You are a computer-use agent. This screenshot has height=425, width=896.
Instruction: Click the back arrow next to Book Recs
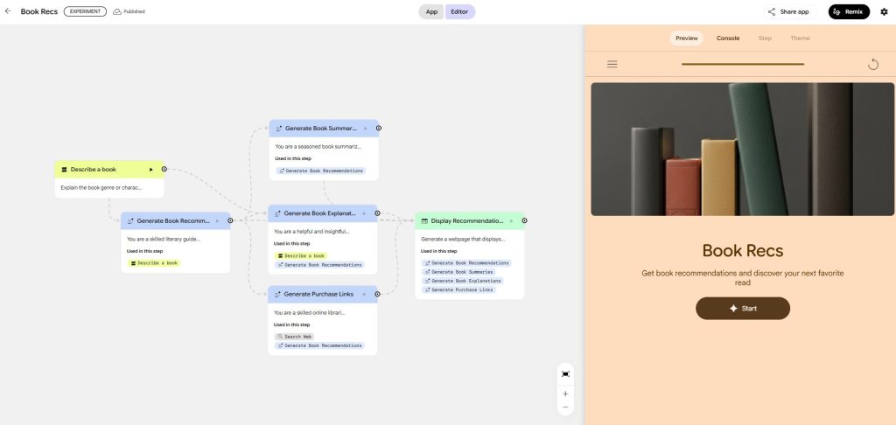(8, 11)
